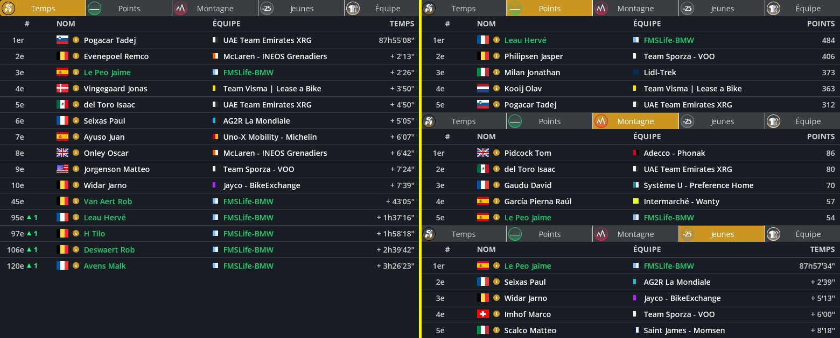Image resolution: width=840 pixels, height=338 pixels.
Task: Click Leau Hervé in the Points classification
Action: [x=525, y=40]
